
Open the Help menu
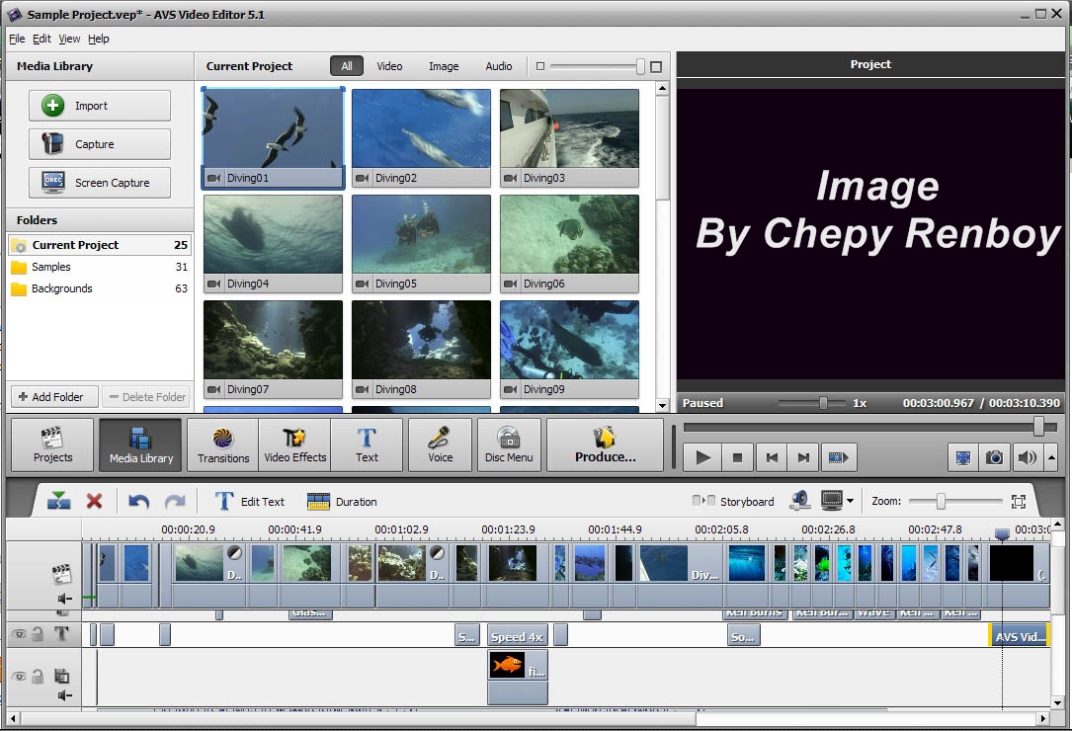[x=99, y=39]
